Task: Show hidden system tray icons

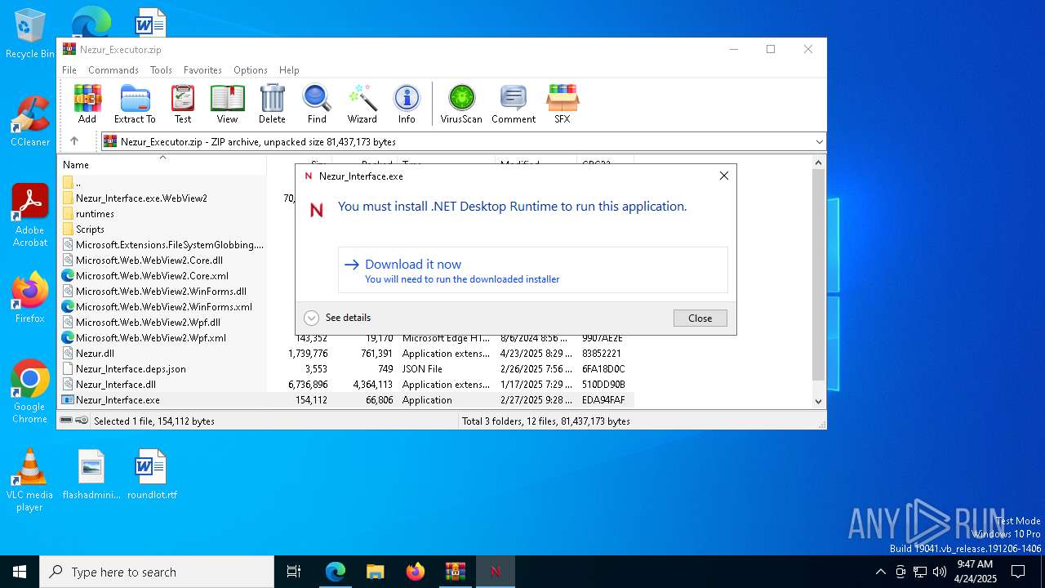Action: pyautogui.click(x=880, y=572)
